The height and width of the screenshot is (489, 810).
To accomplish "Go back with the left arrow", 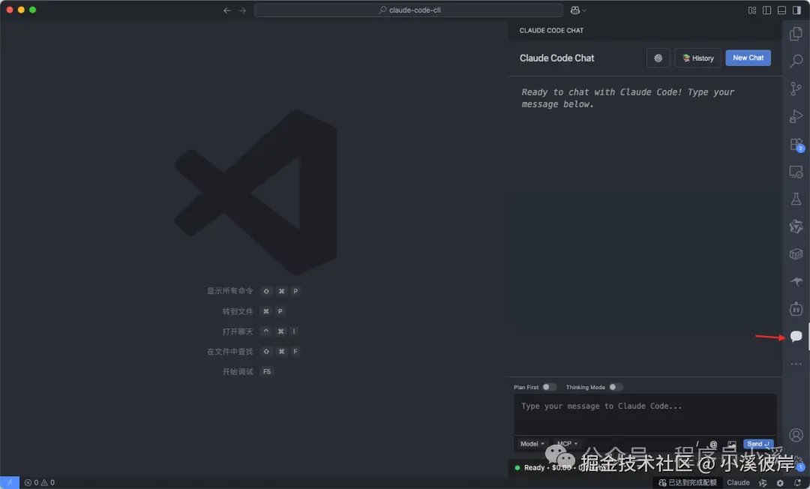I will (226, 10).
